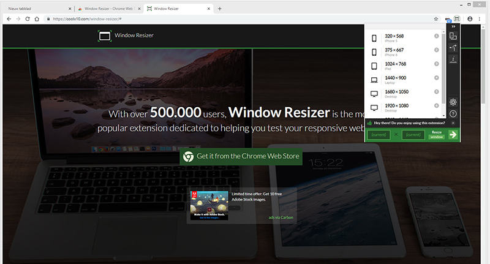The height and width of the screenshot is (264, 490).
Task: Click the tooltip toggle arrow icon in sidebar
Action: pos(453,48)
